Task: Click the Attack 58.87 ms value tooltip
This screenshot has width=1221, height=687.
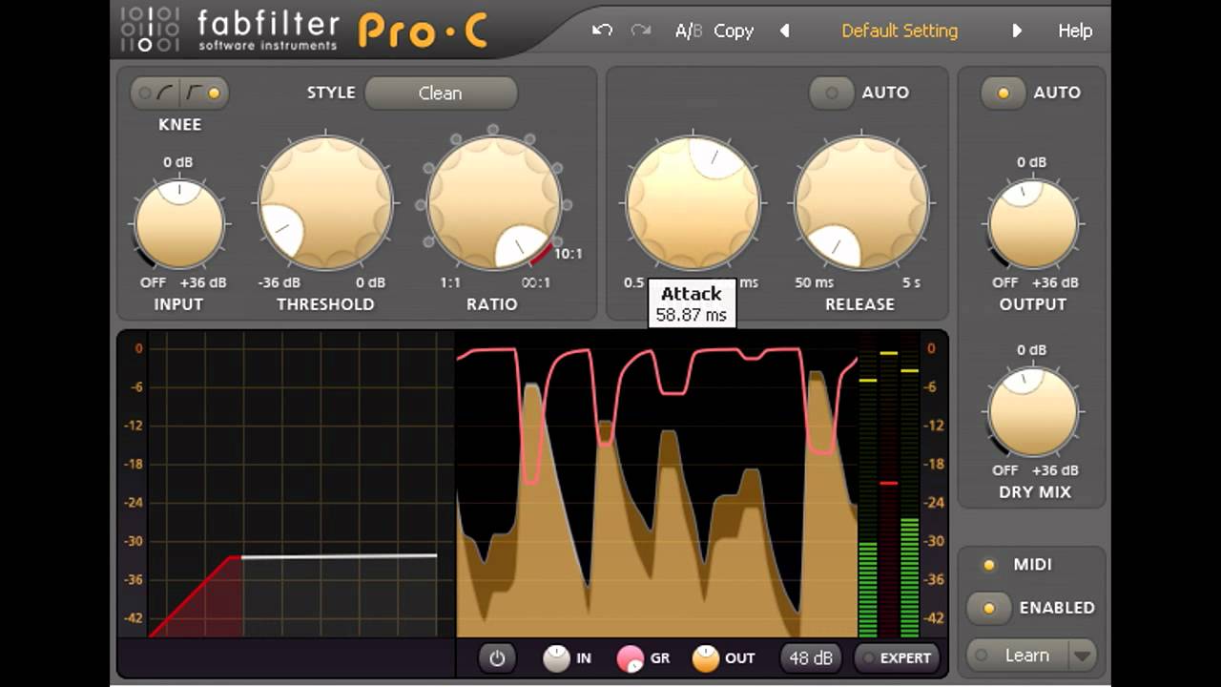Action: click(692, 303)
